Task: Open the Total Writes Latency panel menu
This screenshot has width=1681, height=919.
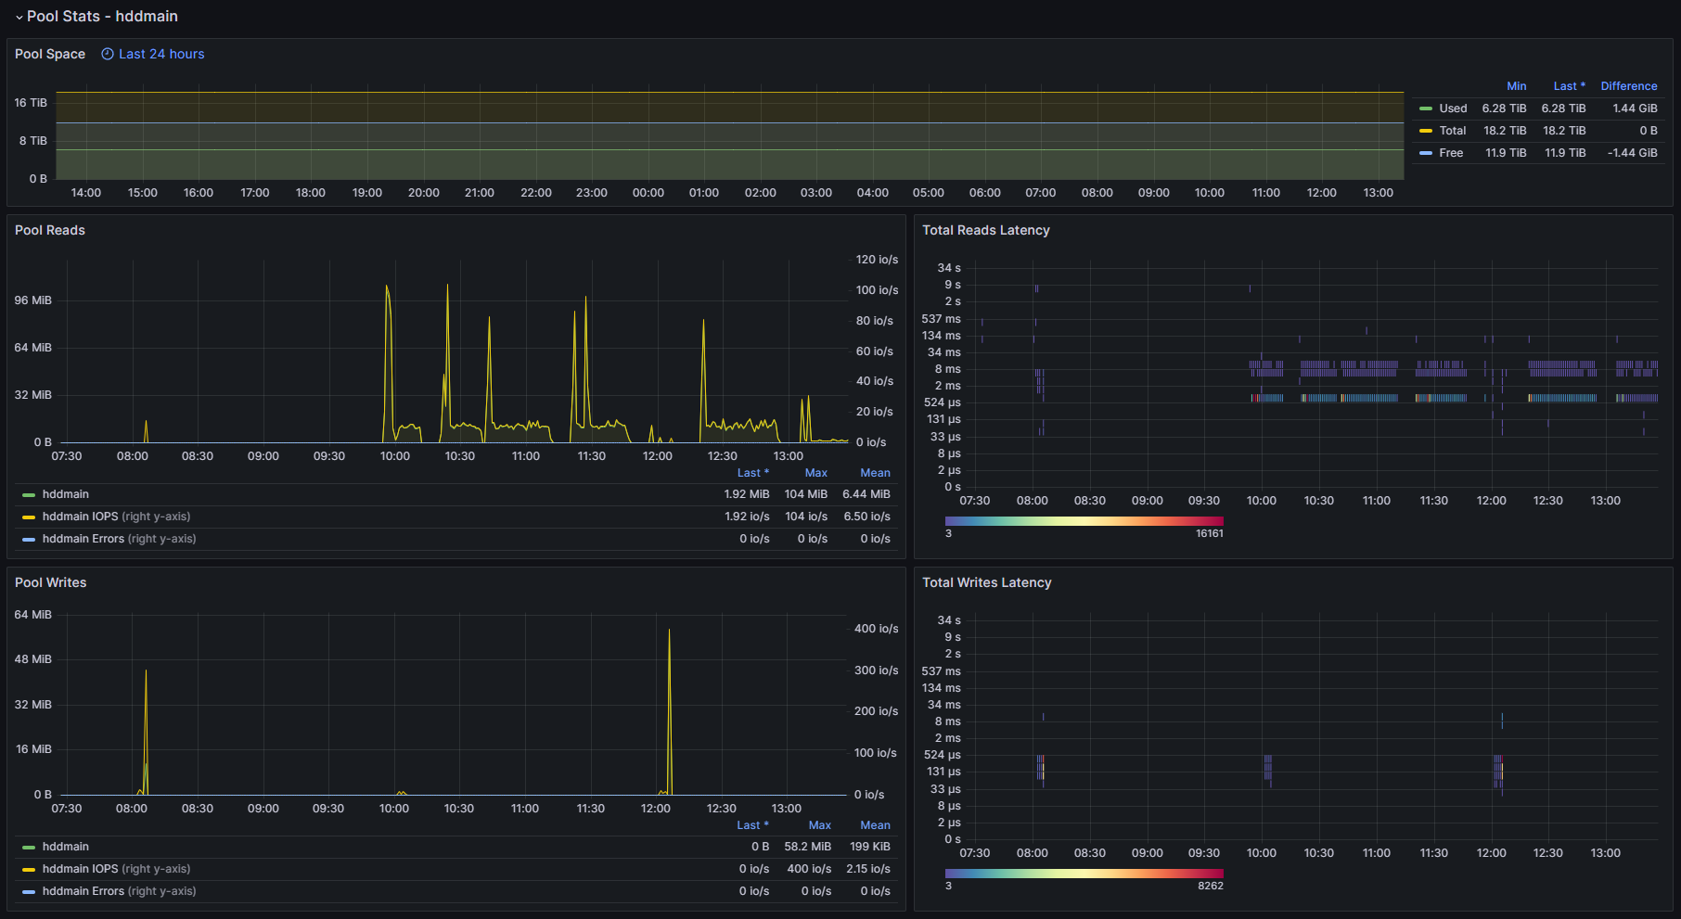Action: 986,583
